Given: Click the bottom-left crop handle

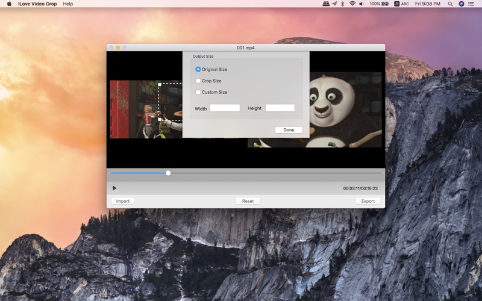Looking at the screenshot, I should click(160, 119).
